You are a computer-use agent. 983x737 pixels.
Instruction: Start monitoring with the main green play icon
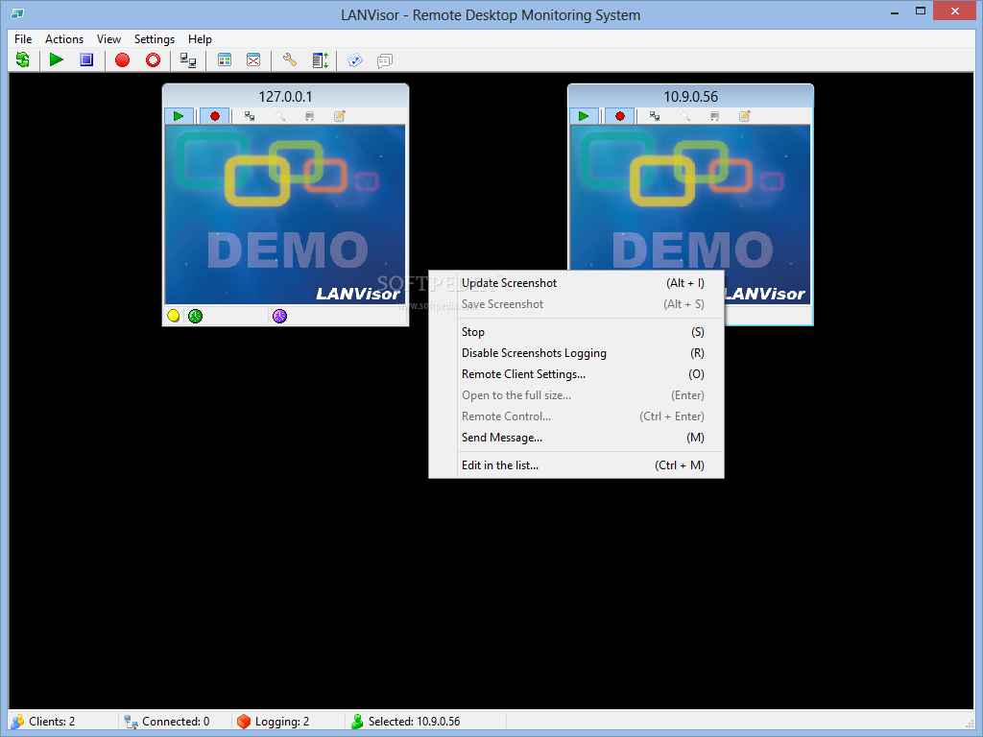[x=57, y=60]
